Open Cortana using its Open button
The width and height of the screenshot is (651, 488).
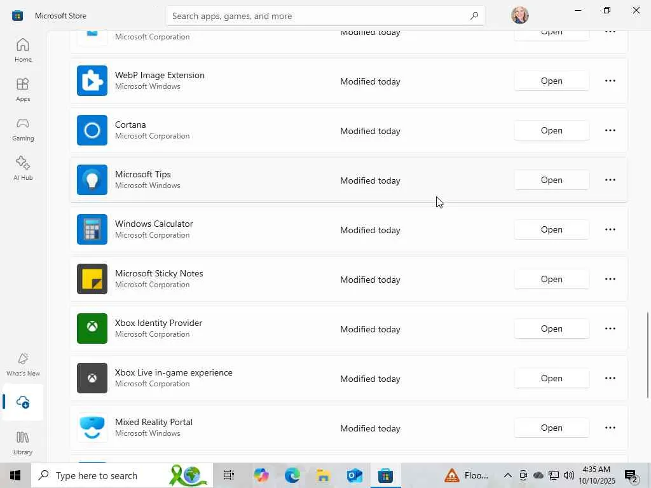pos(551,130)
